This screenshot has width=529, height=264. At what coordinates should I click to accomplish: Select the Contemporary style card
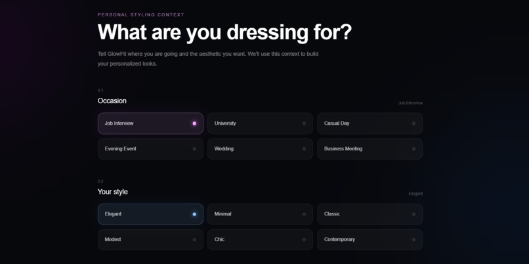[x=370, y=239]
